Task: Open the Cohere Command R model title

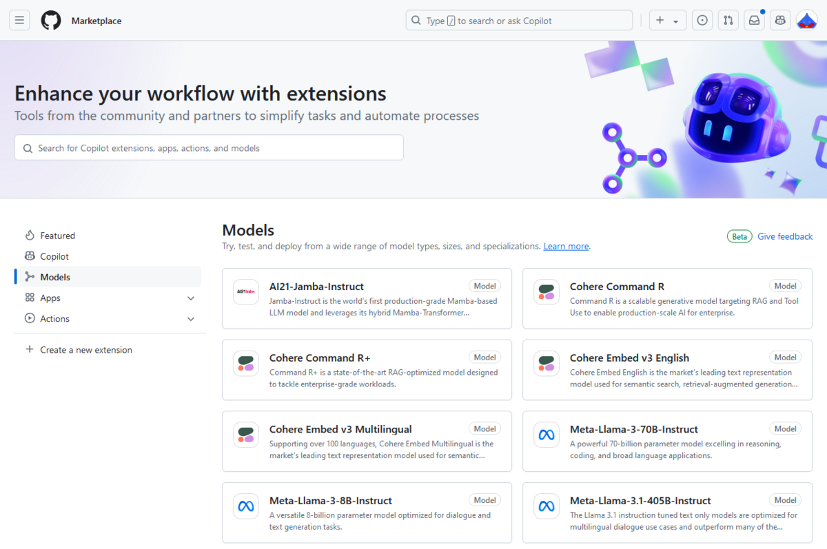Action: tap(617, 287)
